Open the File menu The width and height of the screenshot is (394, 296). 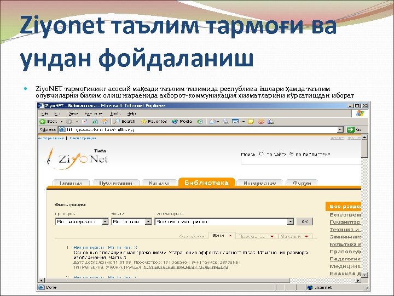click(44, 113)
